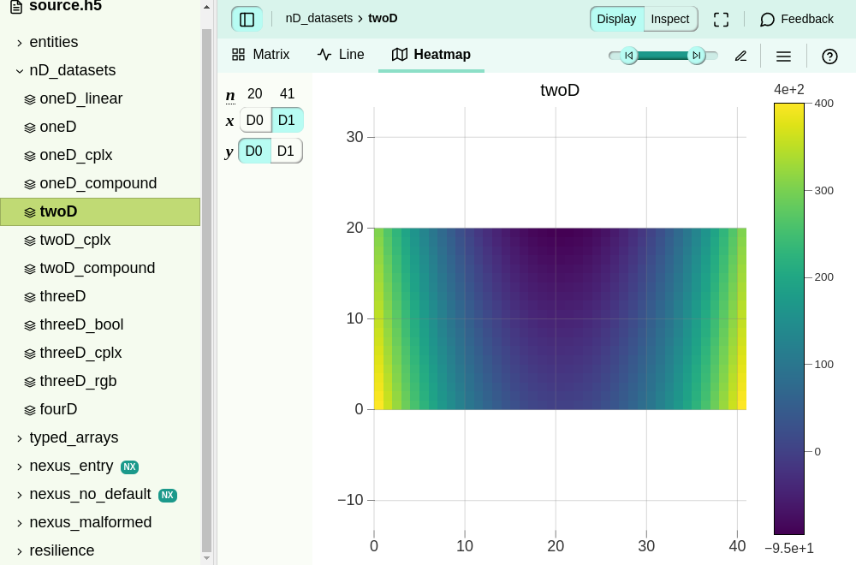Click the slider maximum thumb icon
Viewport: 856px width, 565px height.
coord(697,55)
